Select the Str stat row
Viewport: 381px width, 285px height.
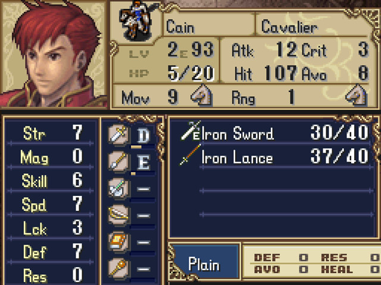51,133
